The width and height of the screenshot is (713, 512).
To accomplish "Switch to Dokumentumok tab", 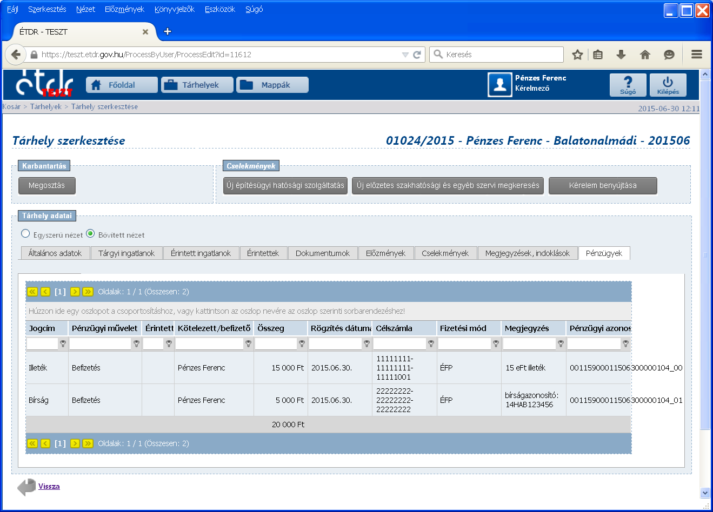I will pos(323,253).
